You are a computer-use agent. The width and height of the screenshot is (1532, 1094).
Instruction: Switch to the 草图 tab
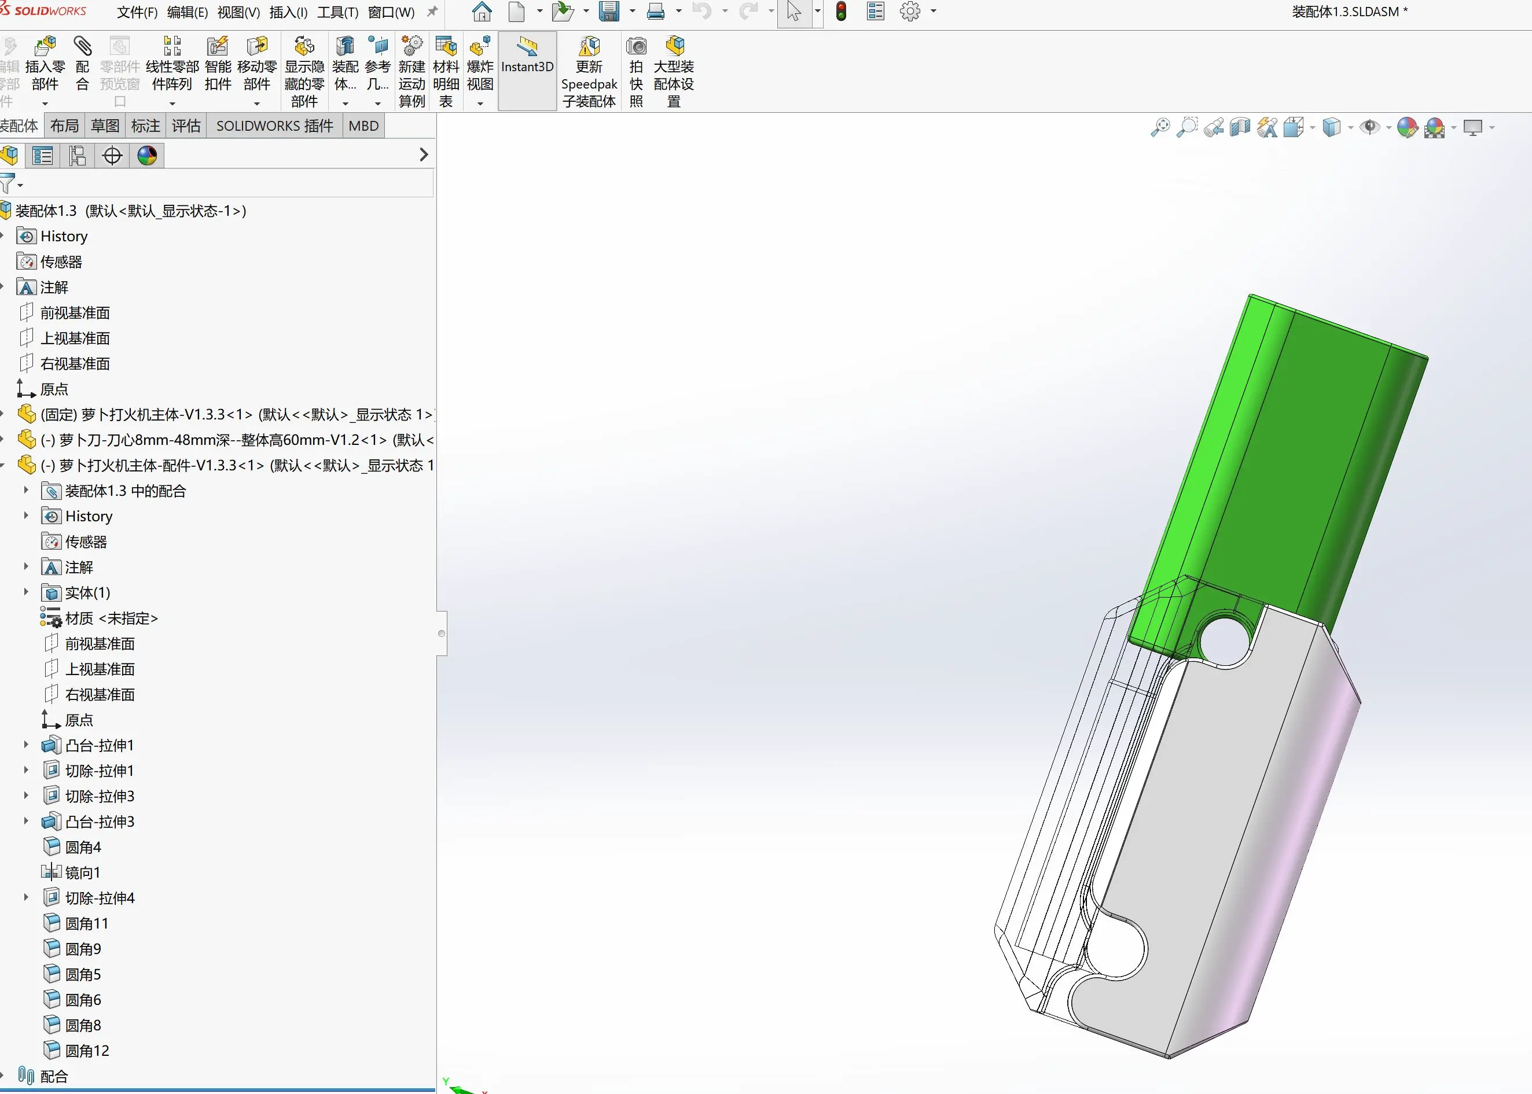click(x=105, y=126)
